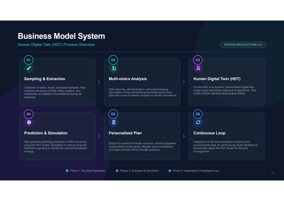Viewport: 284px width, 201px height.
Task: Click the microscope icon in Multi-omics card
Action: [x=114, y=68]
